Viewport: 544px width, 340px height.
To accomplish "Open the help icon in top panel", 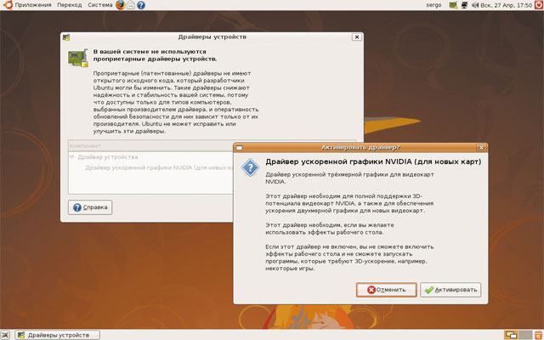I will point(141,5).
